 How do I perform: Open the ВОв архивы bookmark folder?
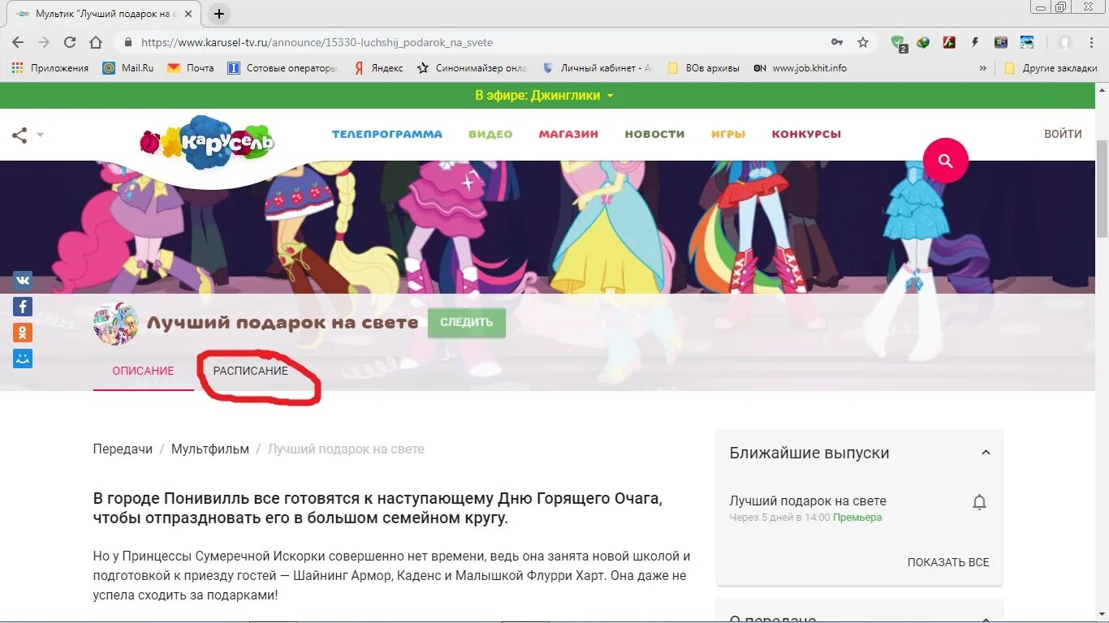(703, 68)
